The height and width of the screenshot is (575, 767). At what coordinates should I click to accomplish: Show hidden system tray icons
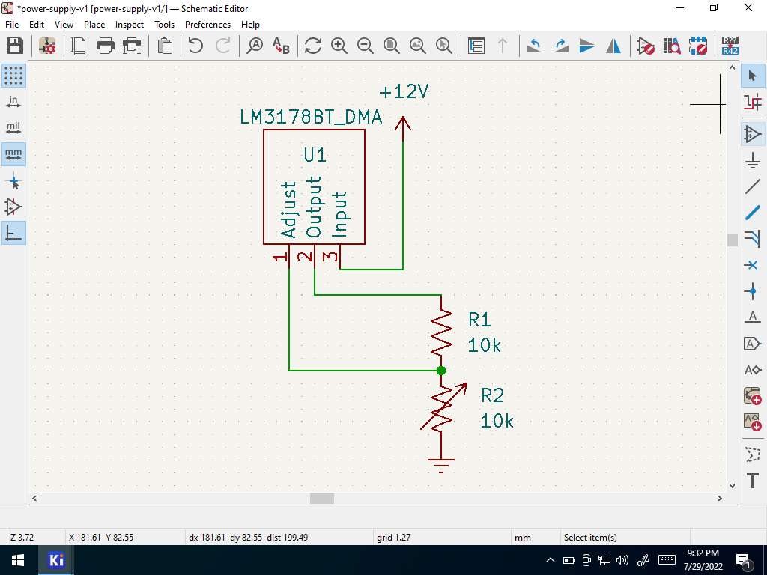(551, 560)
